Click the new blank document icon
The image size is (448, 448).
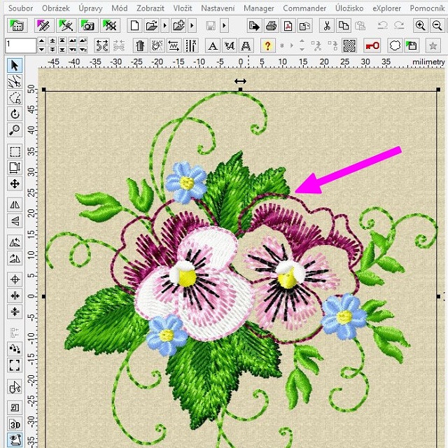tap(135, 26)
